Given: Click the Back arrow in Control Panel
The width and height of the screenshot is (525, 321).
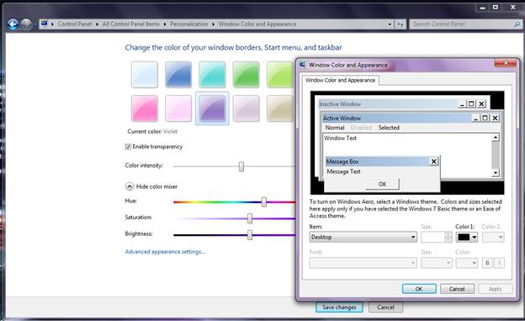Looking at the screenshot, I should pos(13,24).
